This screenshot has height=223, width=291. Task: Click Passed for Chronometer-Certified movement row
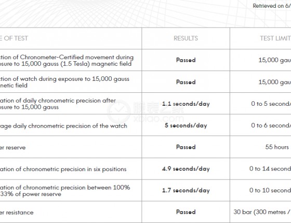(x=186, y=60)
